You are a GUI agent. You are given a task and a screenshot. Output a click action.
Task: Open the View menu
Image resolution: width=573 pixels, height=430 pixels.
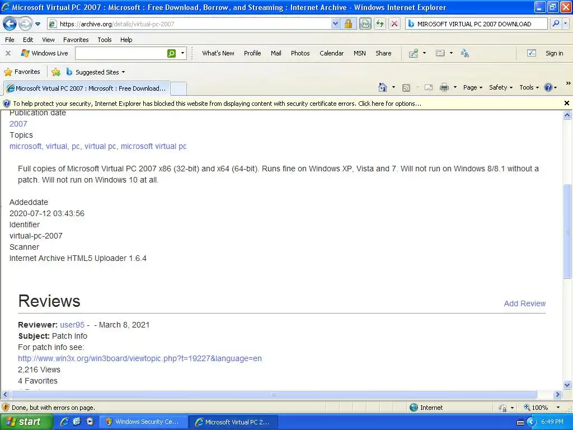click(x=48, y=40)
